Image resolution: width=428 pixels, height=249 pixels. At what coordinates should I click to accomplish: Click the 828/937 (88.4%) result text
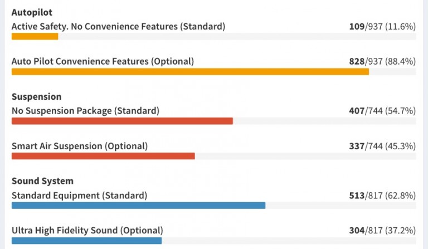[382, 61]
